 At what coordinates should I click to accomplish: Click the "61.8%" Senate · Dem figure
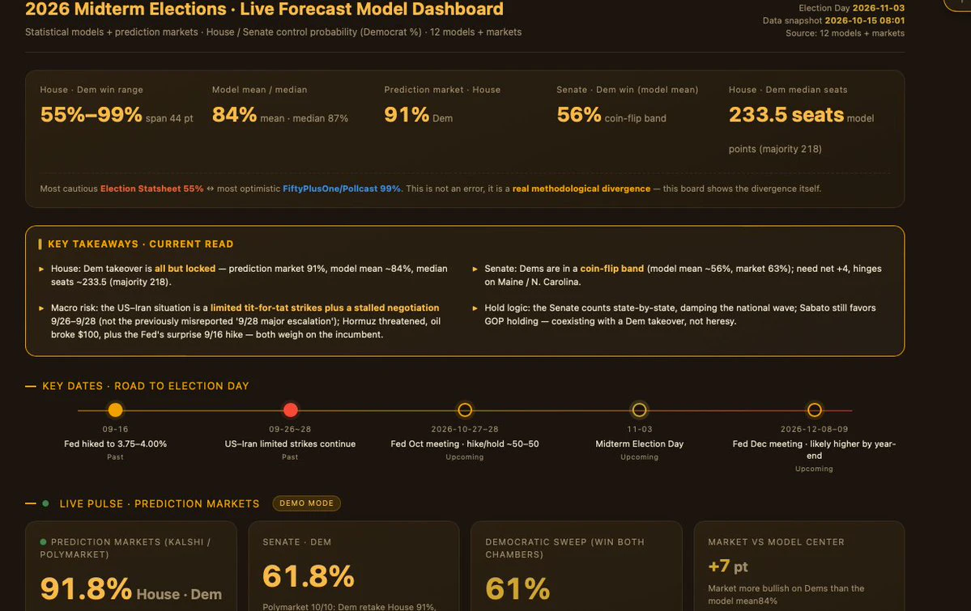pos(309,575)
